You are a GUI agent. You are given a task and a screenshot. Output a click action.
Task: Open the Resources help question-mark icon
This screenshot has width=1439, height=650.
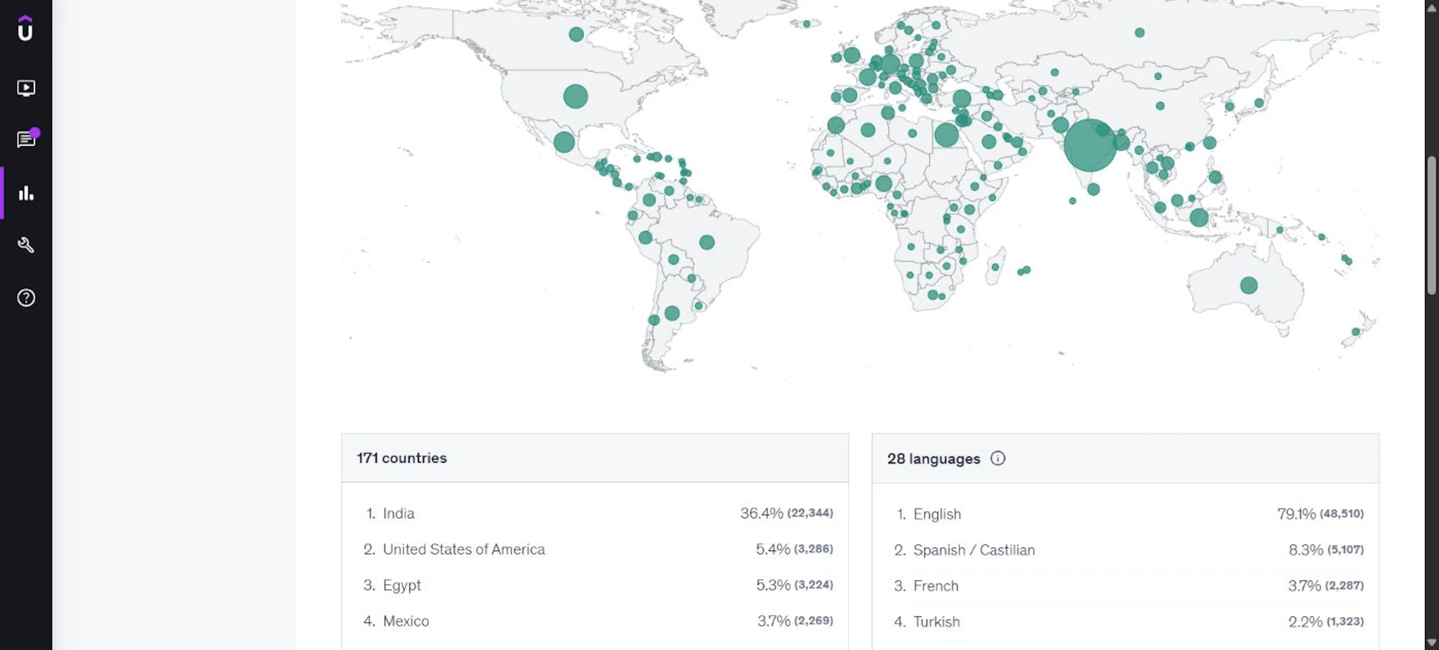(x=26, y=297)
